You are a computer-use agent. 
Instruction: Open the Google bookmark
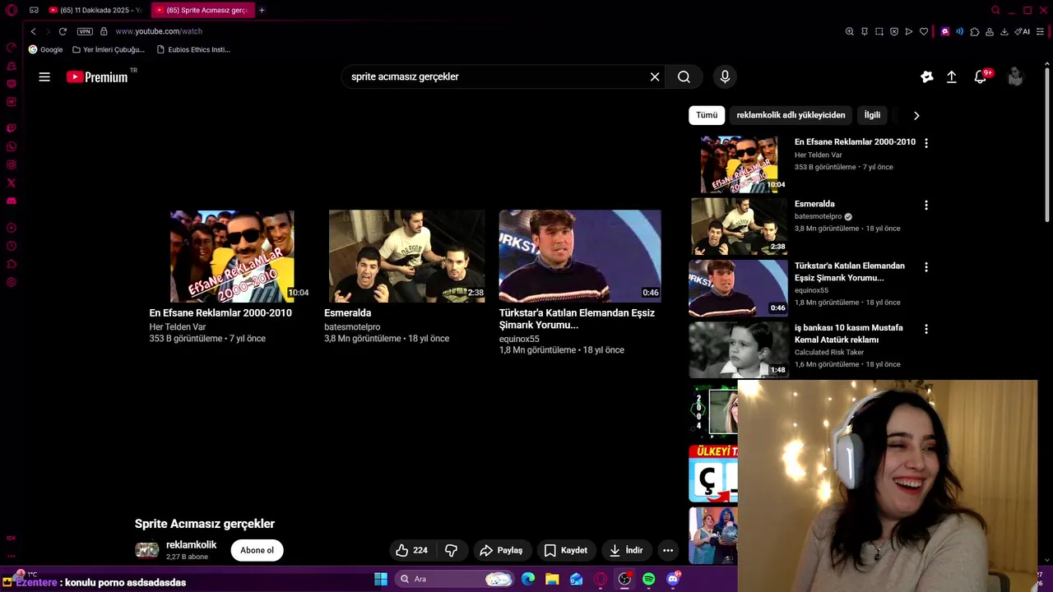pyautogui.click(x=45, y=49)
